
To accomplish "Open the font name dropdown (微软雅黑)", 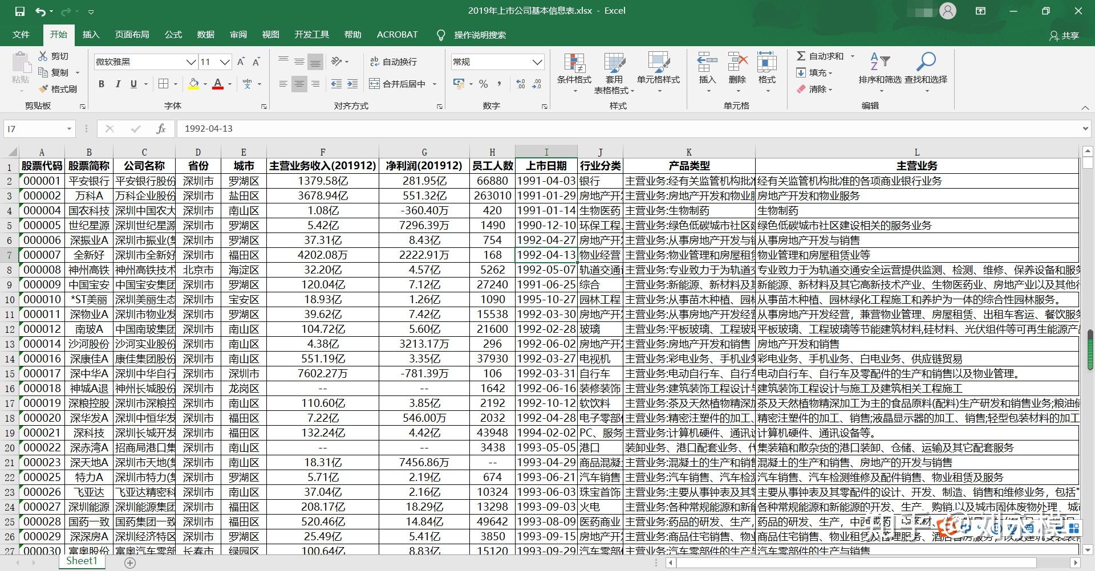I will pos(191,62).
